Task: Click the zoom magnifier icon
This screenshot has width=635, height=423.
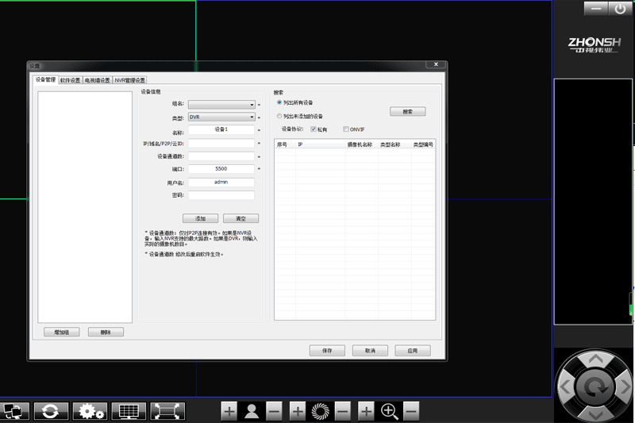Action: [389, 412]
